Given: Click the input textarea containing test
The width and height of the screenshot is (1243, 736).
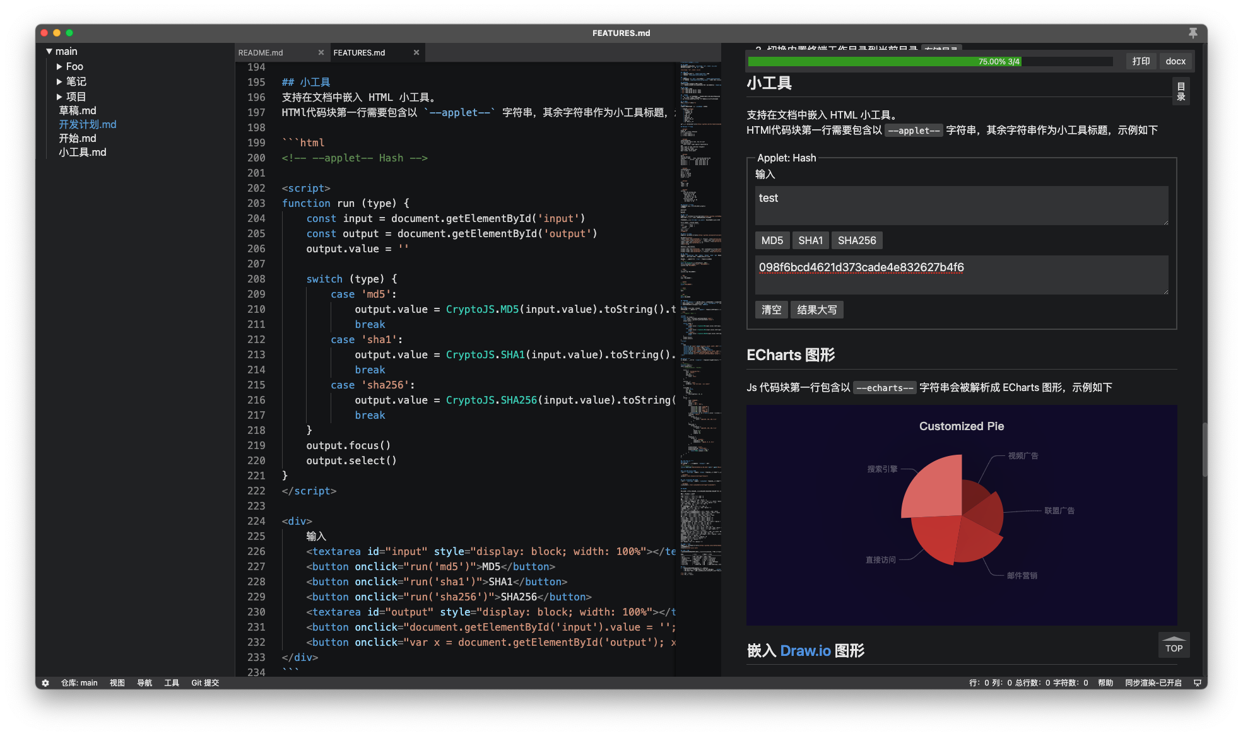Looking at the screenshot, I should click(x=962, y=206).
